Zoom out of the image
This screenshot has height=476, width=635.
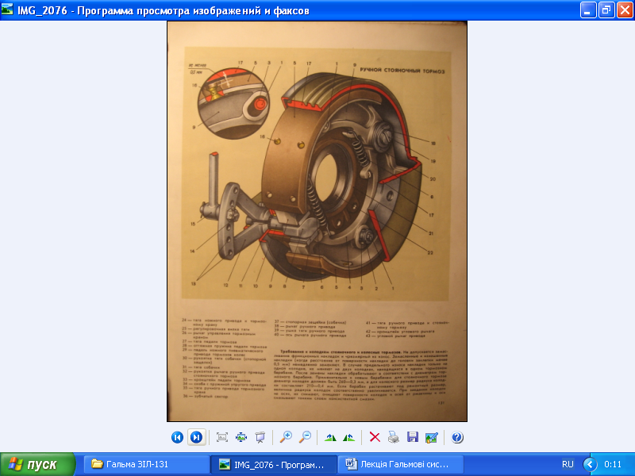click(x=305, y=437)
